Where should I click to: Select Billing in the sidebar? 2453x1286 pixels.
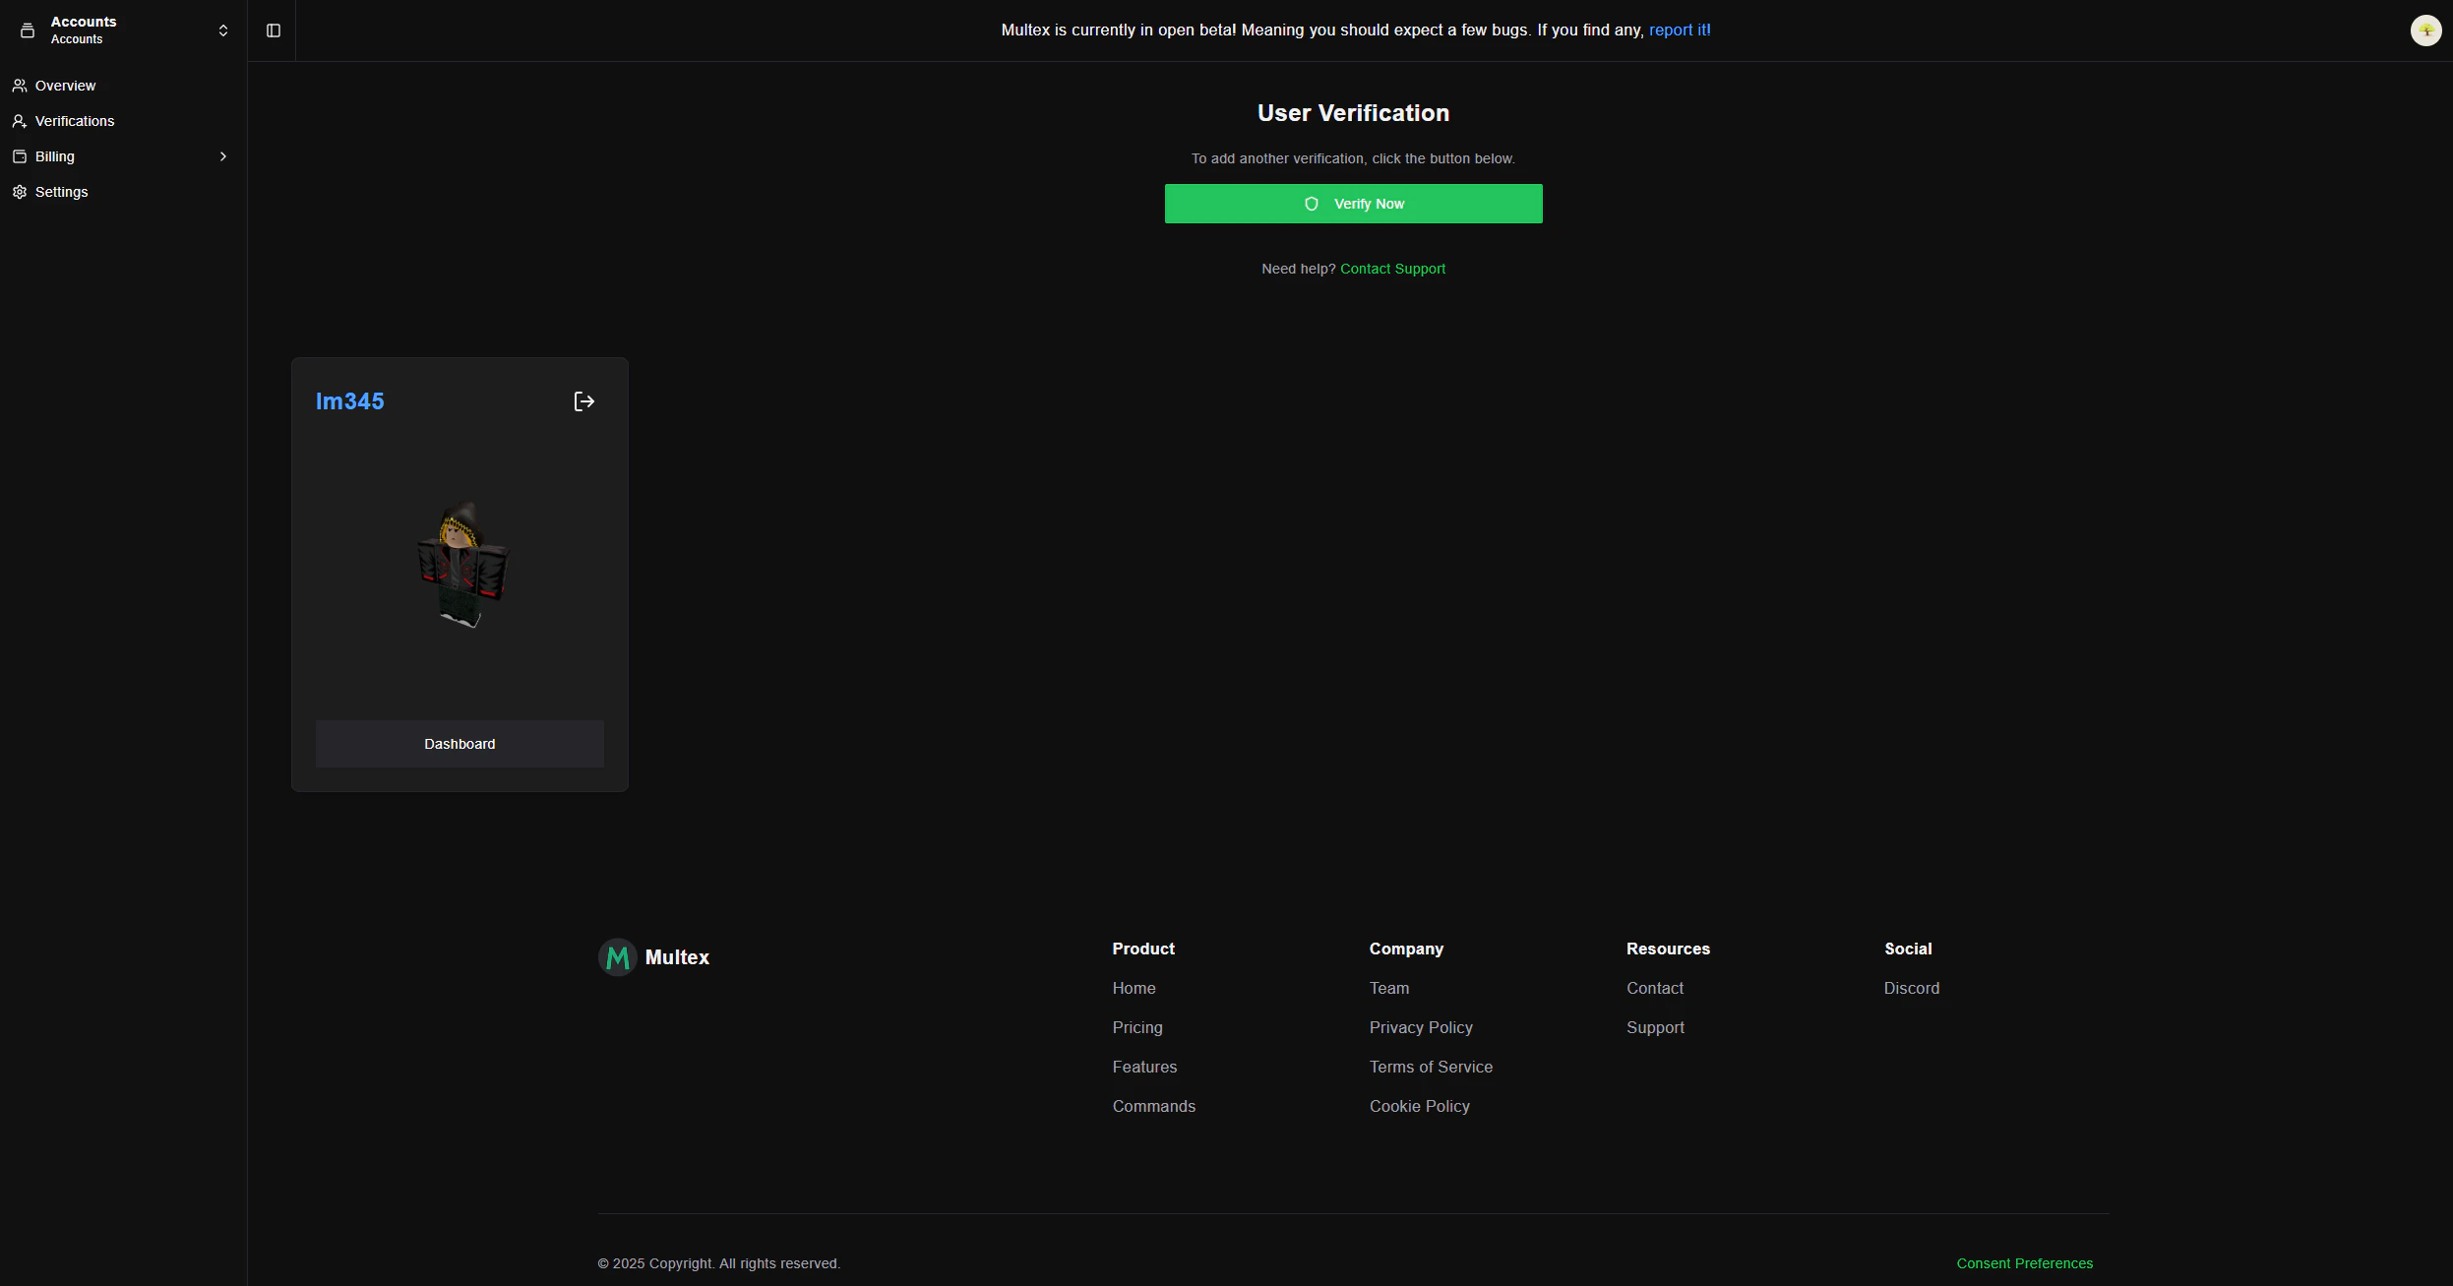click(x=123, y=156)
